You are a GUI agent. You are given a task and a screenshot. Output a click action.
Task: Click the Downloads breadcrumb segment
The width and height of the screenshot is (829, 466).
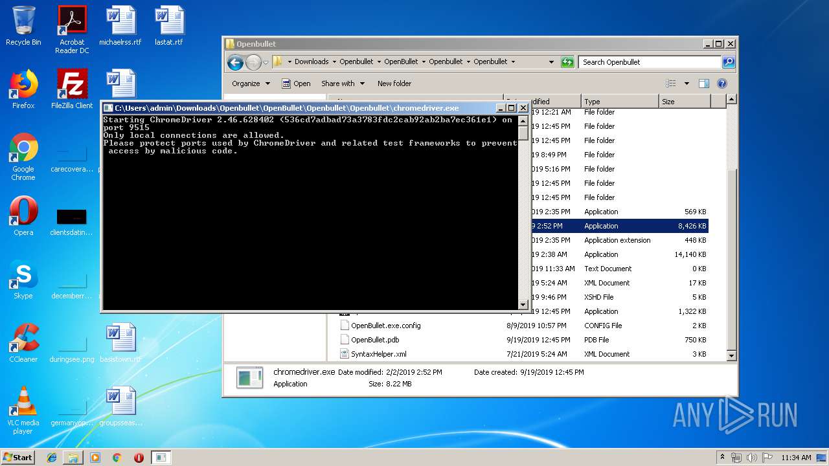[x=312, y=62]
